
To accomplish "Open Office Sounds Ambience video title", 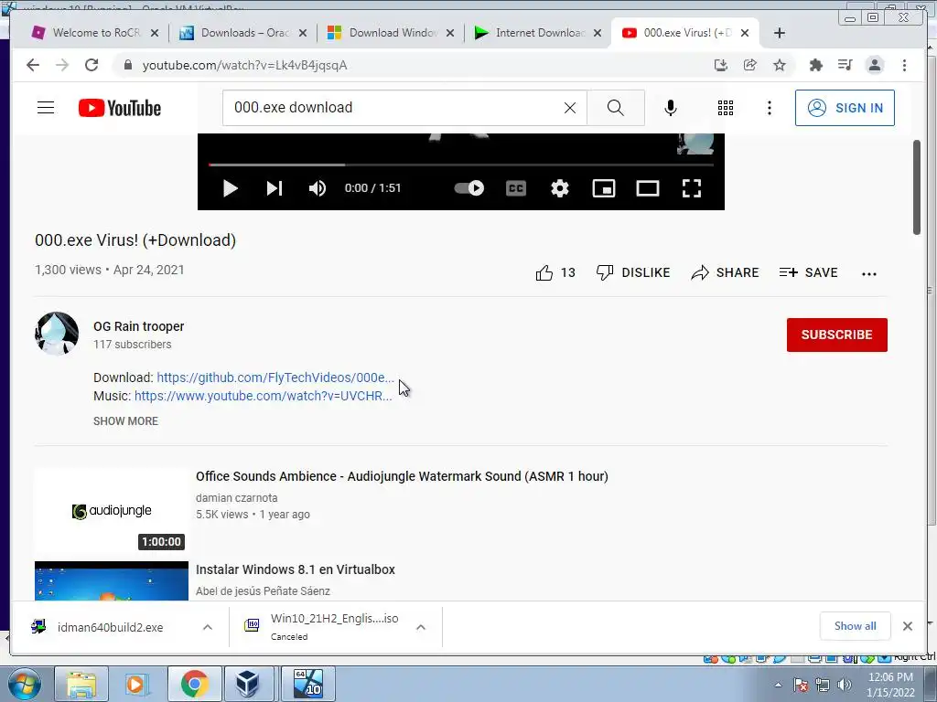I will pos(403,476).
